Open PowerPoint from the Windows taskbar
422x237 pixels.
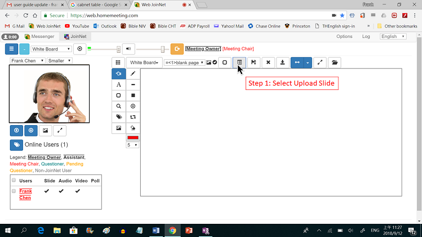point(188,230)
